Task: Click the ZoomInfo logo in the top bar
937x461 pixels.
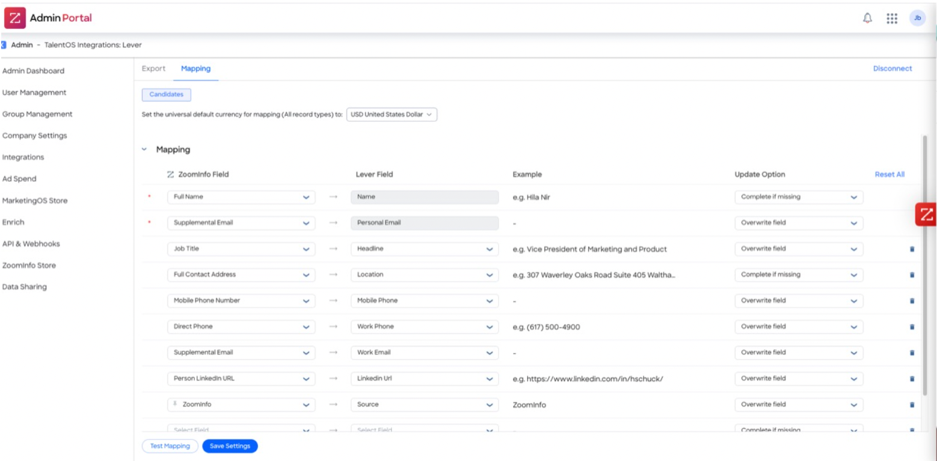Action: (x=13, y=18)
